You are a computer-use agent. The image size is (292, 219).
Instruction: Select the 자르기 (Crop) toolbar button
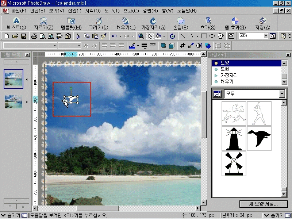click(43, 24)
